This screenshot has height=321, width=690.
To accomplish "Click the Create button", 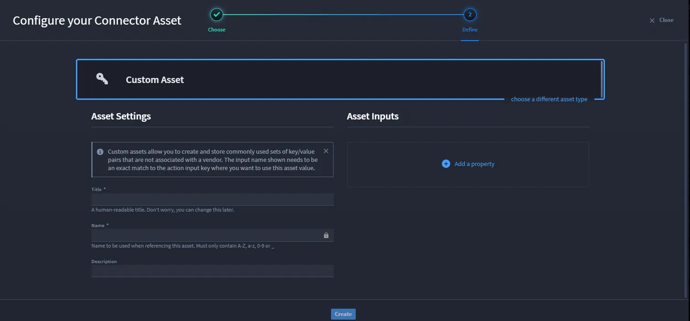I will pos(343,314).
